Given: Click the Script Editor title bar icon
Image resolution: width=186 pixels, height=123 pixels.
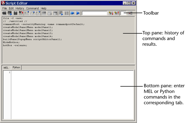Looking at the screenshot, I should [3, 3].
